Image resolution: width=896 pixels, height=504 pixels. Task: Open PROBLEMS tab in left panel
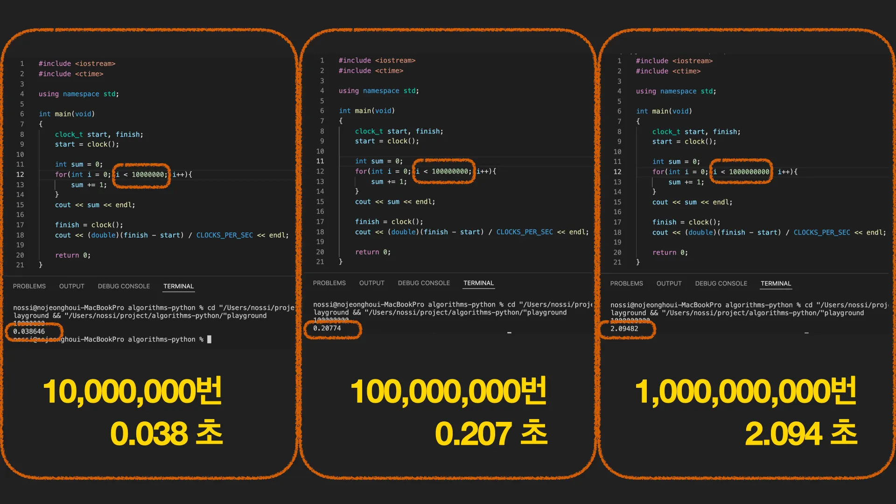coord(29,286)
